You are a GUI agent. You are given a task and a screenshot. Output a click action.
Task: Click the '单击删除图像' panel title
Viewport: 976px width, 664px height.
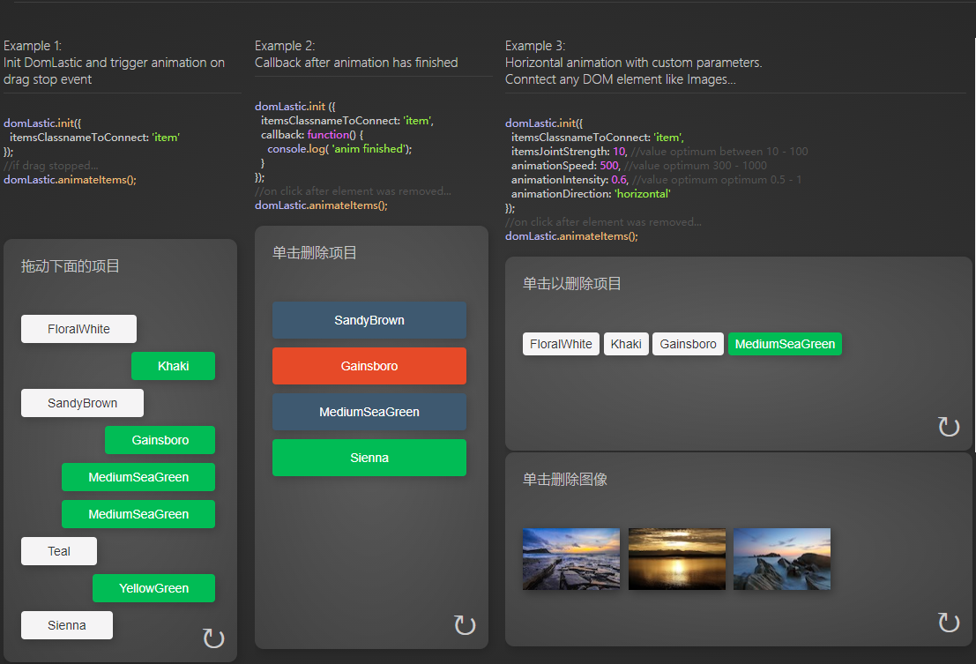(565, 479)
